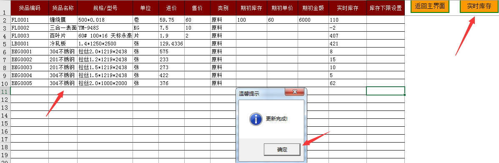Viewport: 499px width, 163px height.
Task: Select purchase price cell 129.4336
Action: pos(171,44)
